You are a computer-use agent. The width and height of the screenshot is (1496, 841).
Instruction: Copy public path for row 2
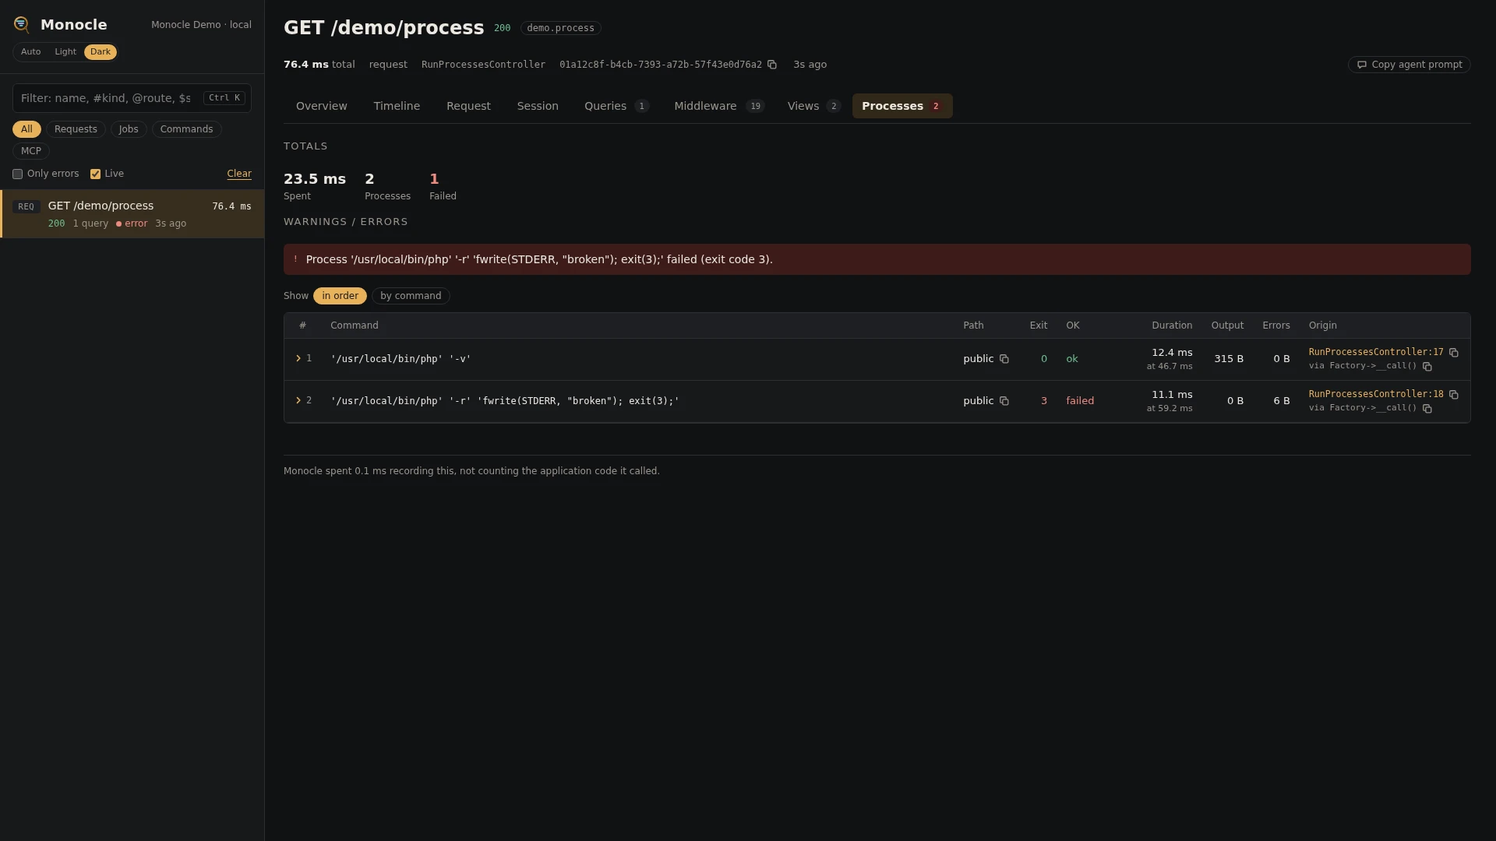[1004, 401]
